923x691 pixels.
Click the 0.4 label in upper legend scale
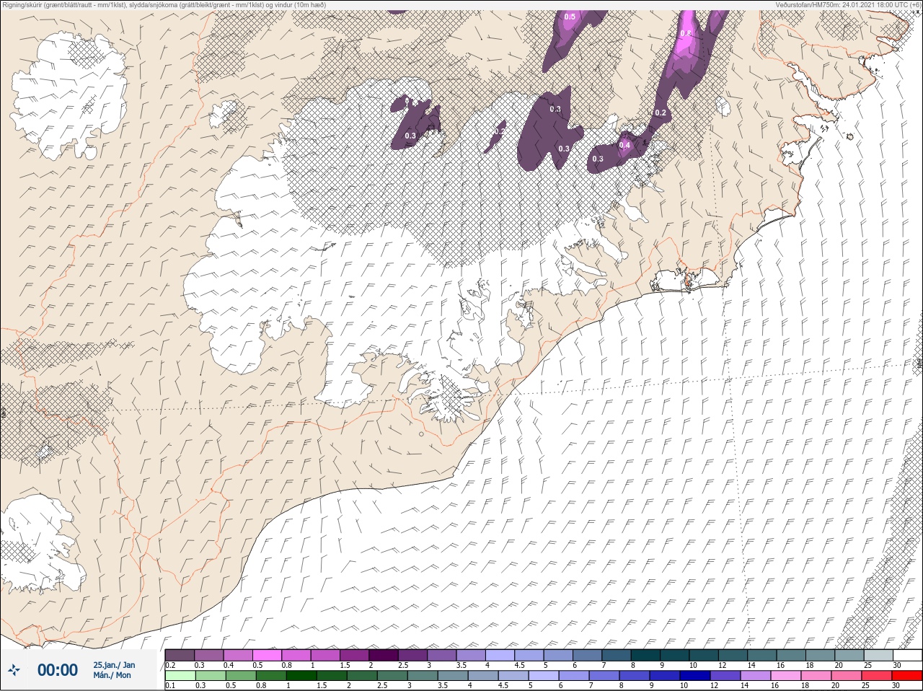[229, 665]
